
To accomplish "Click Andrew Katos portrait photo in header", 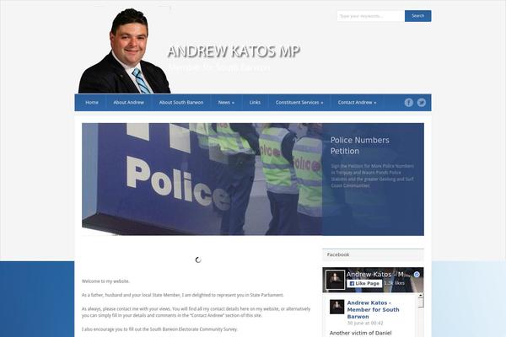I will pyautogui.click(x=125, y=51).
